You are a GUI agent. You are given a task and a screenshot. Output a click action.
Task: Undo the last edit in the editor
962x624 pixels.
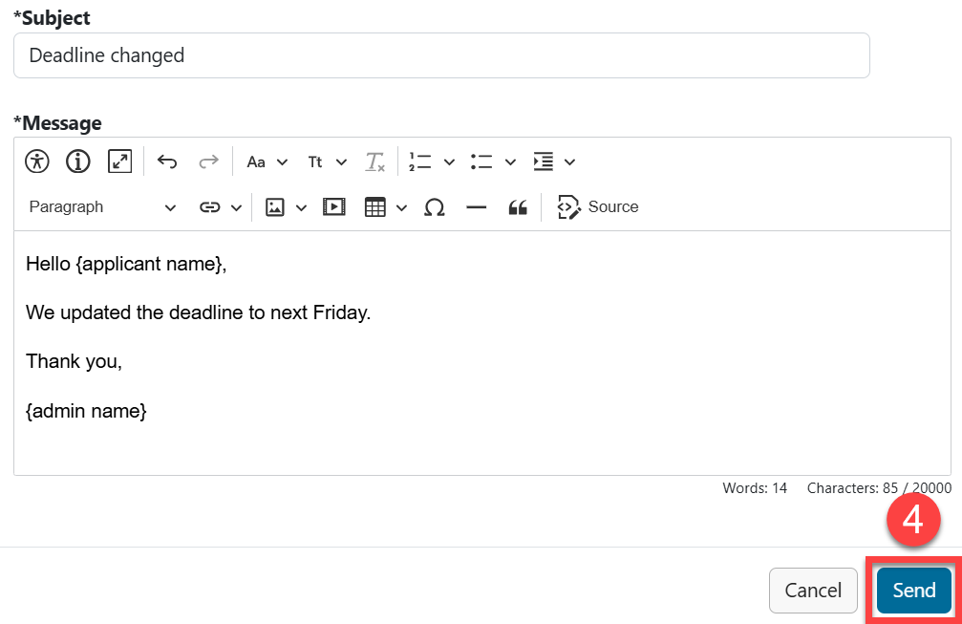tap(167, 161)
